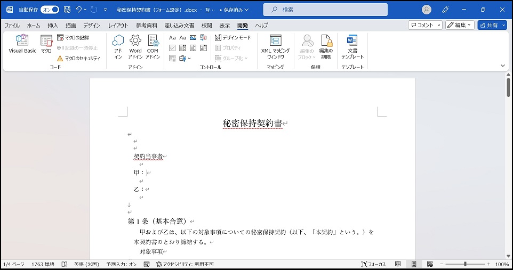Open XML マッピング ウィンドウ

[x=275, y=47]
